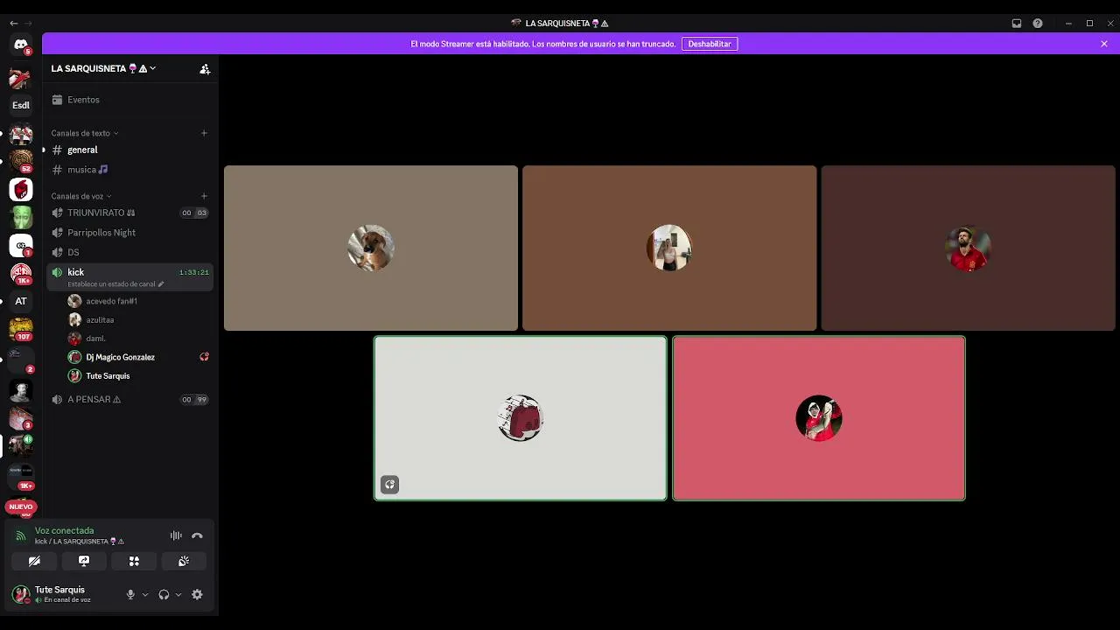
Task: Open the red shield server icon
Action: pyautogui.click(x=21, y=189)
